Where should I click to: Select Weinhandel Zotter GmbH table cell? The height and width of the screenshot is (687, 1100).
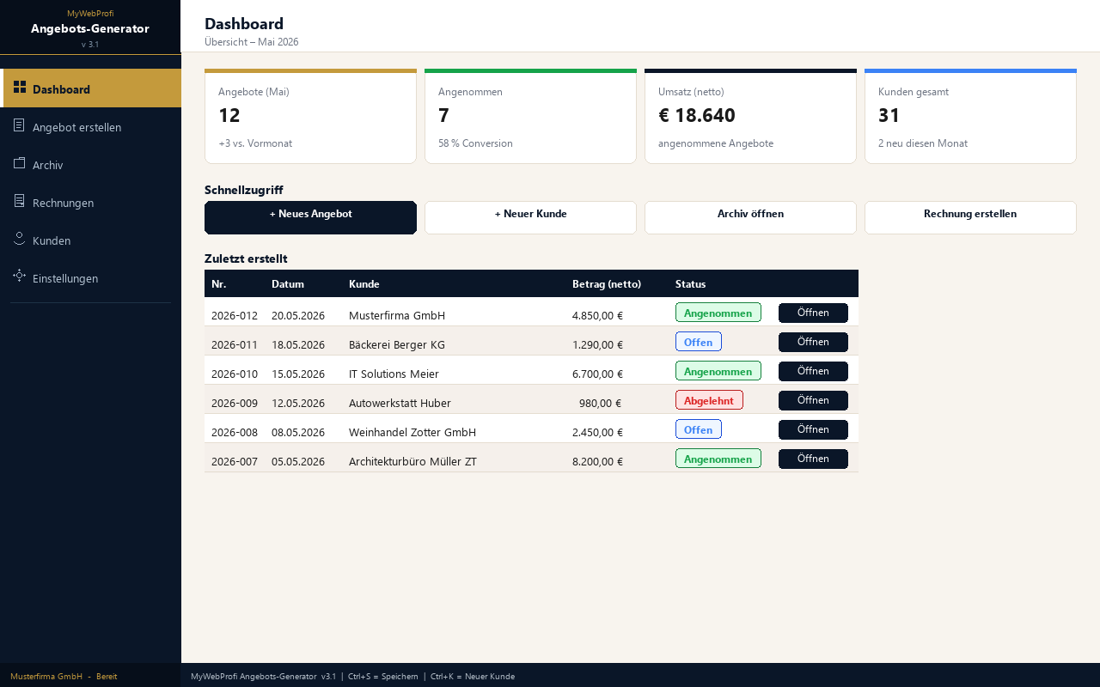[412, 432]
